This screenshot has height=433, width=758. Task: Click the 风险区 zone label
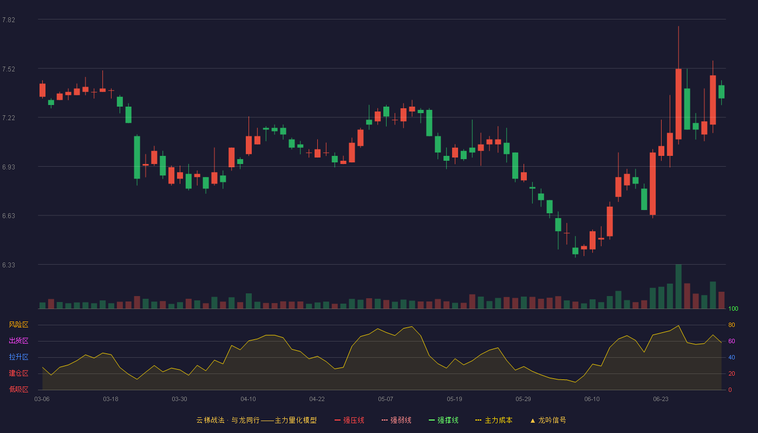[18, 325]
